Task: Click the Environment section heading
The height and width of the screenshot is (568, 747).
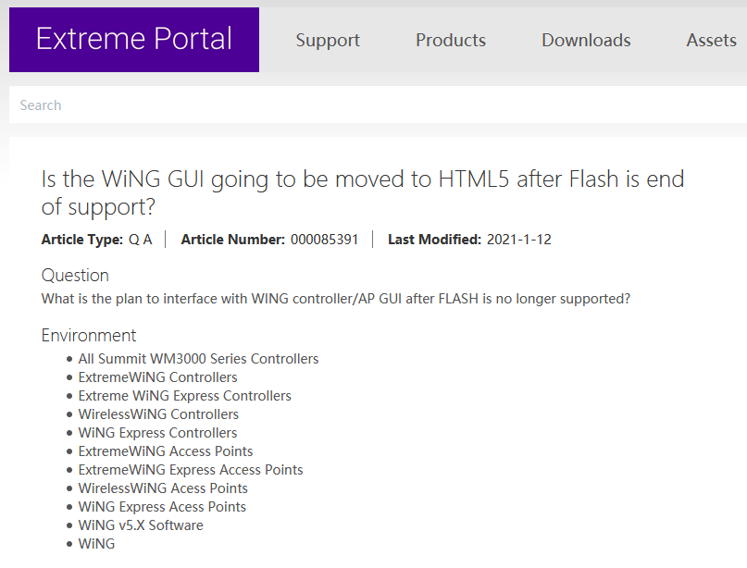Action: coord(89,335)
